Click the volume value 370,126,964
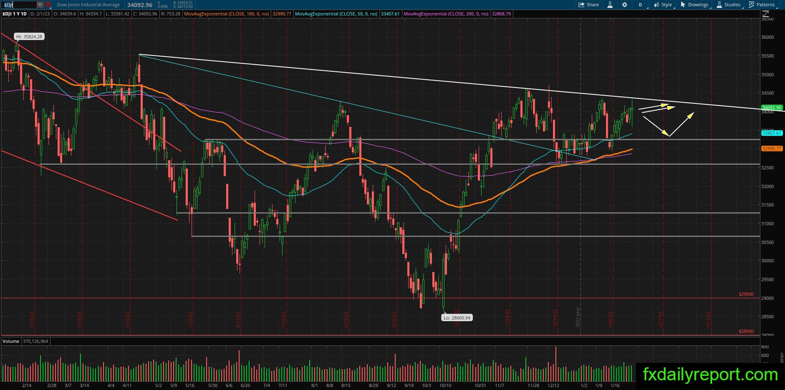 (35, 341)
